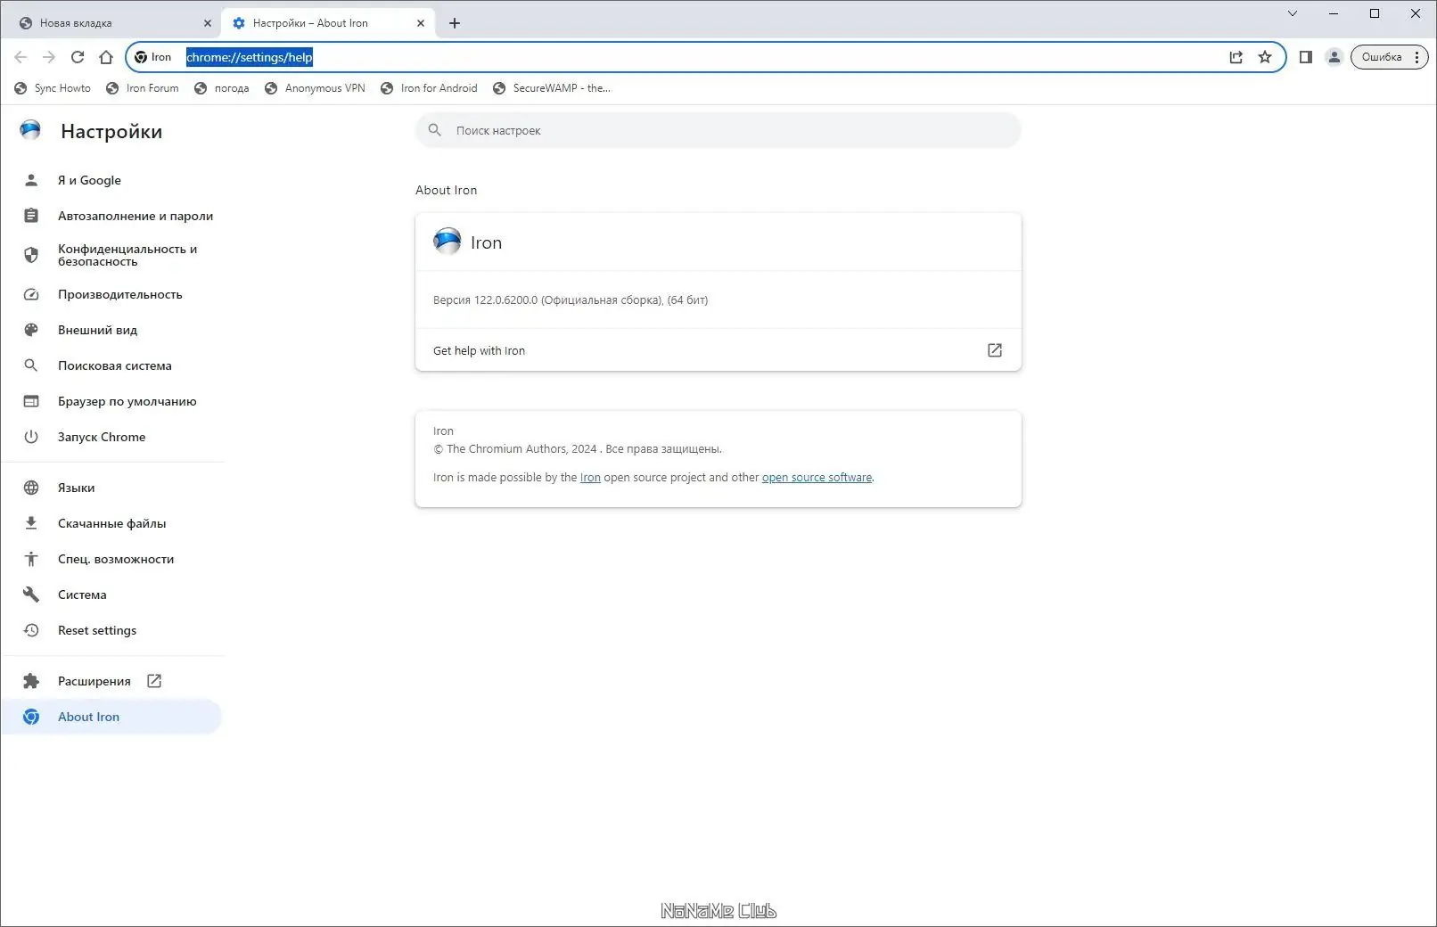Click the Iron site info chip

tap(153, 57)
